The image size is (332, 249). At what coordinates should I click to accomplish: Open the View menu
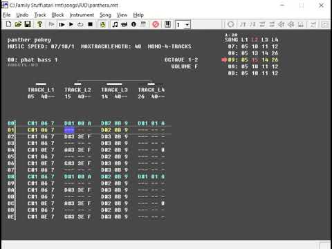click(122, 15)
